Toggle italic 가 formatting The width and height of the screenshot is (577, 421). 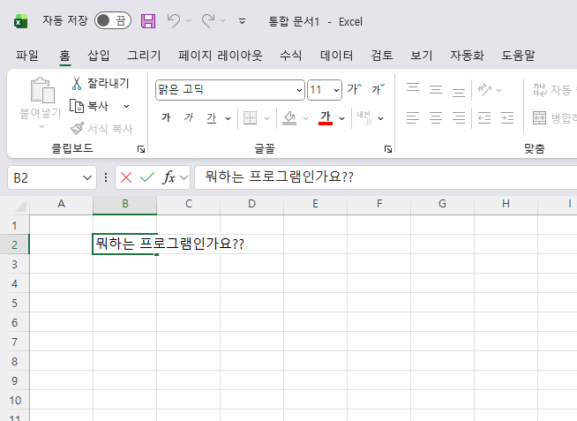click(188, 117)
